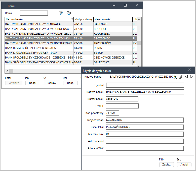This screenshot has height=171, width=196.
Task: Click the Kod pocztowy field 78-400
Action: pyautogui.click(x=112, y=113)
